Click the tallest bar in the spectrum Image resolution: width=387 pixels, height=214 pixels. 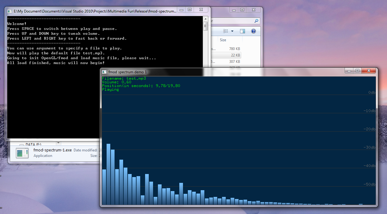pos(108,174)
